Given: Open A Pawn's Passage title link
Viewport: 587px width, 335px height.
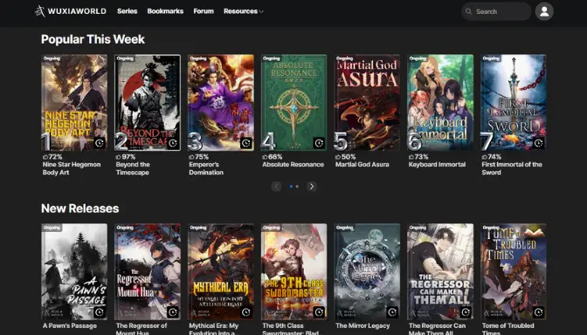Looking at the screenshot, I should (x=70, y=325).
